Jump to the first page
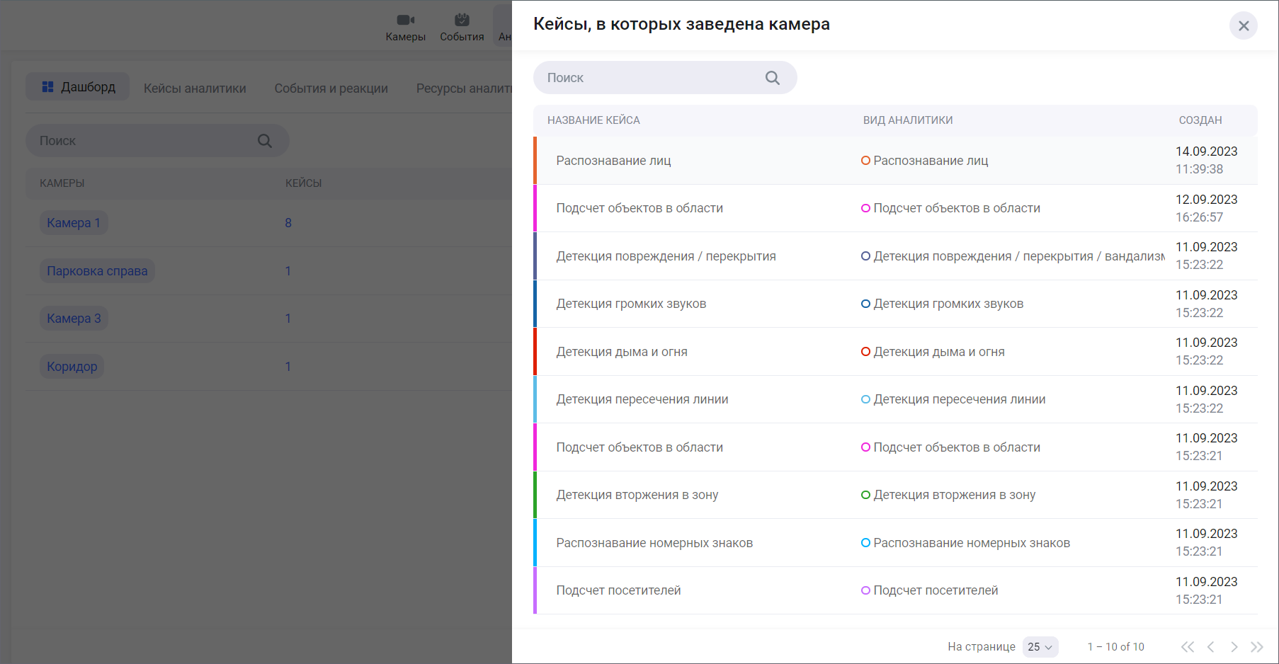 1188,647
